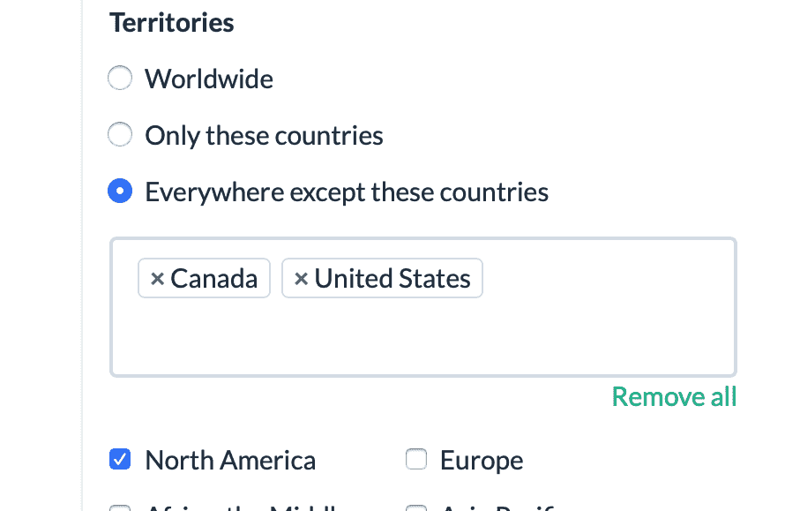Image resolution: width=785 pixels, height=511 pixels.
Task: Click the Africa, the Middle East label text
Action: [x=247, y=507]
